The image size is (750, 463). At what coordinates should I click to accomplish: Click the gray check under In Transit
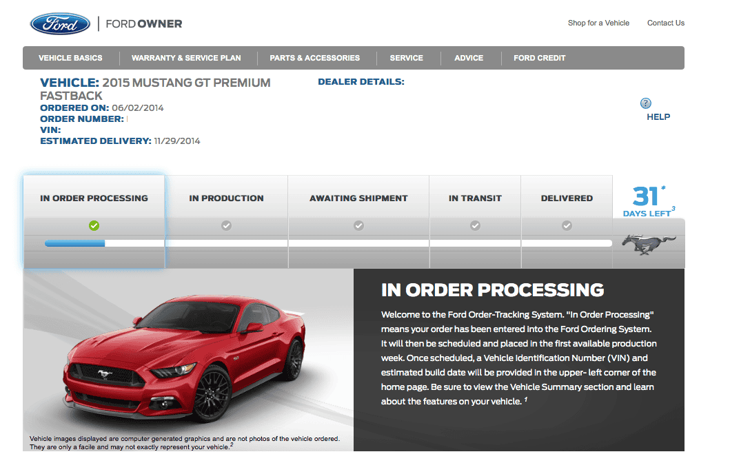tap(475, 225)
